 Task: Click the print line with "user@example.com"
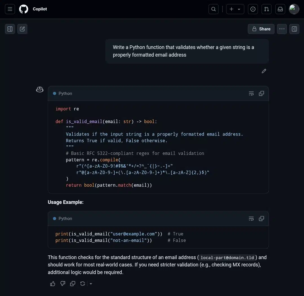tap(119, 234)
